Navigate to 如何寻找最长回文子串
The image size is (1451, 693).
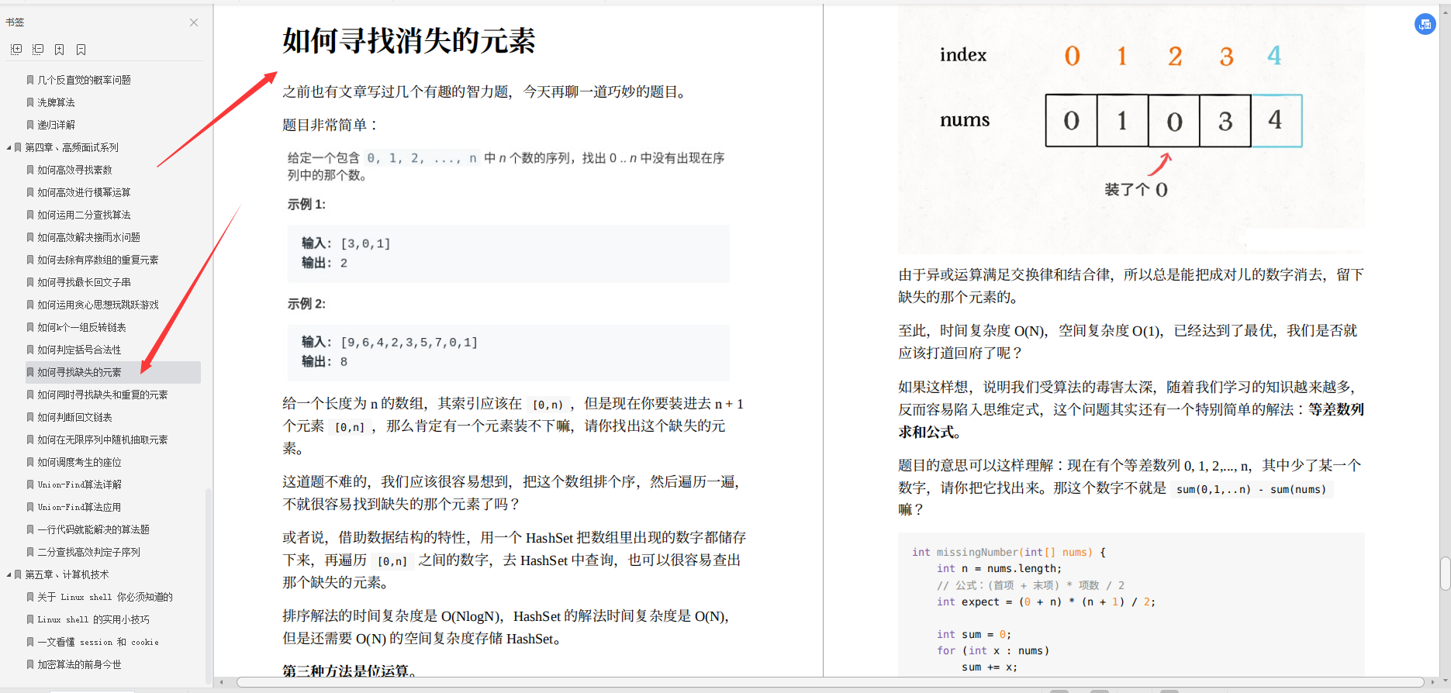[x=84, y=282]
